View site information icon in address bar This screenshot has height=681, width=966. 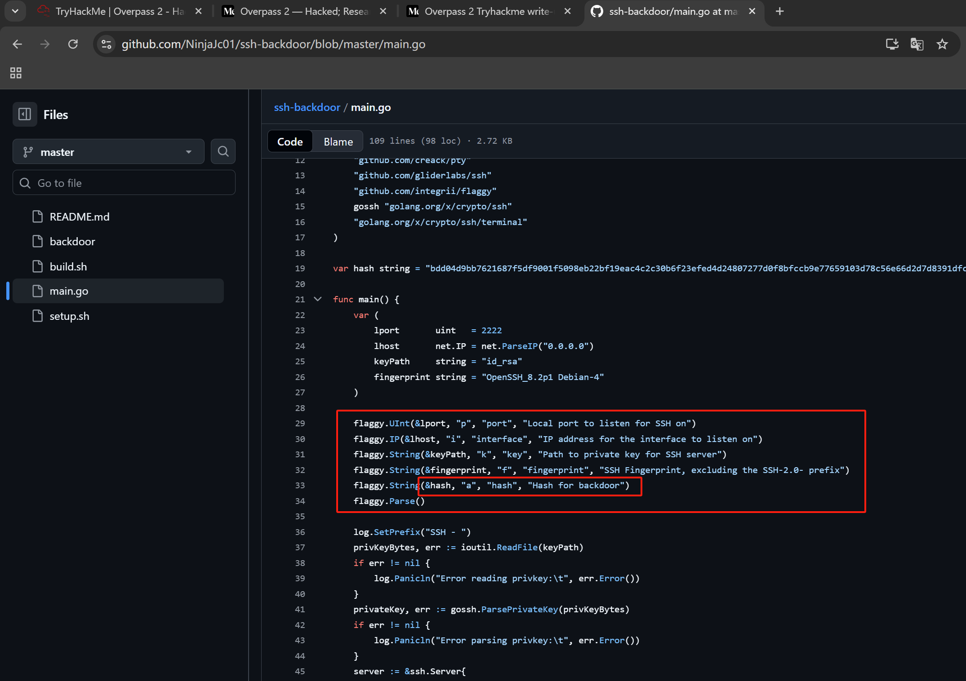[x=107, y=44]
